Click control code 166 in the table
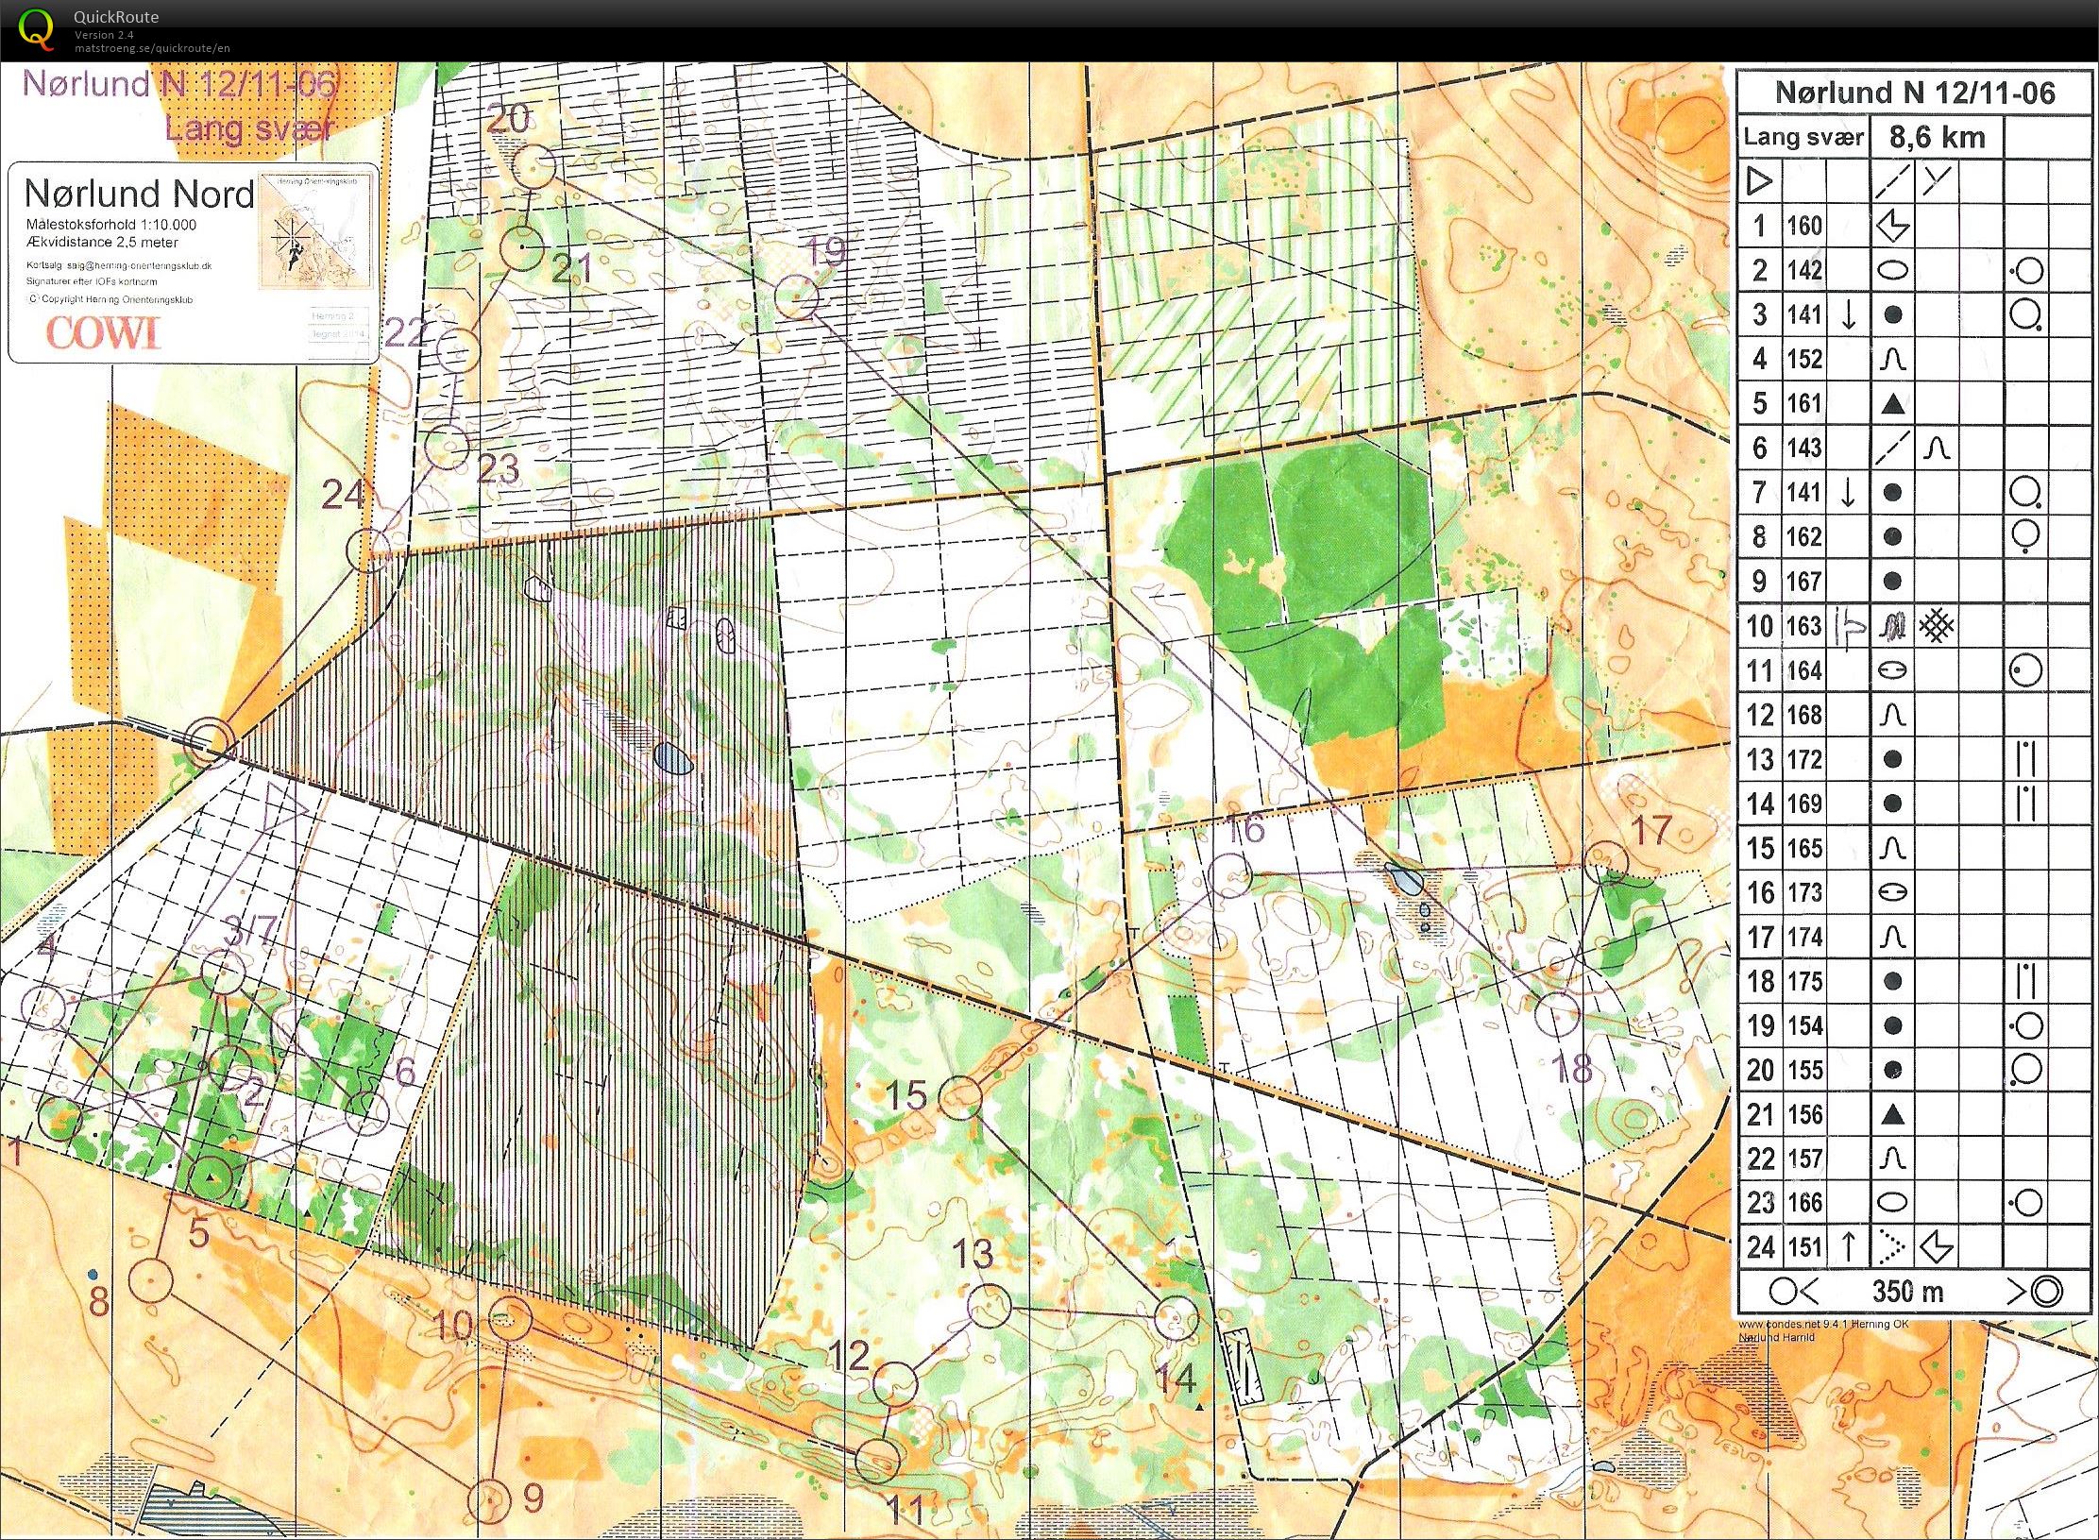This screenshot has height=1540, width=2099. [1804, 1202]
